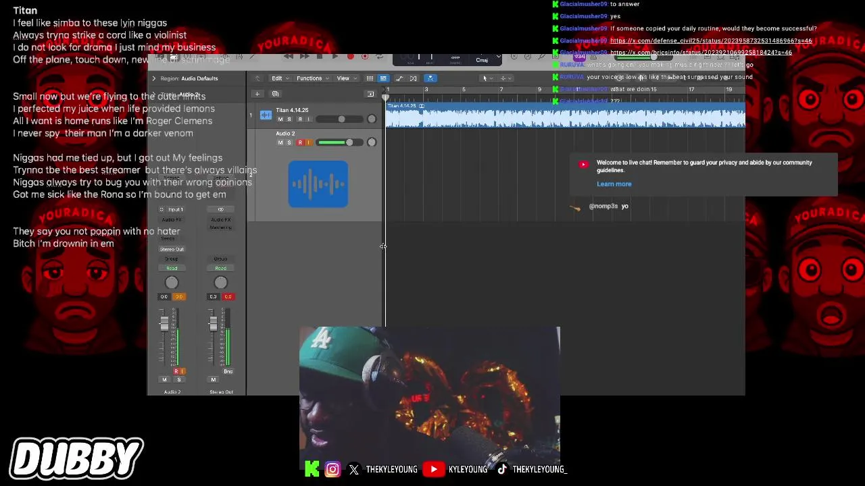Click ruler at bar 5
The image size is (865, 486).
point(464,90)
